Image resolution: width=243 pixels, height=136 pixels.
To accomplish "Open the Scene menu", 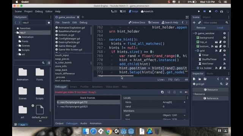I will [x=18, y=11].
